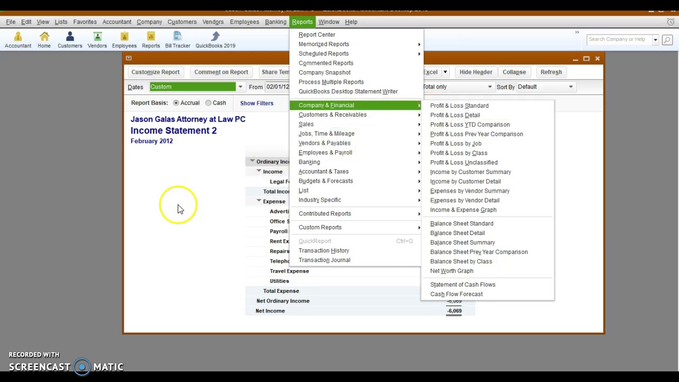Viewport: 679px width, 382px height.
Task: Open the Dates range dropdown
Action: pos(240,87)
